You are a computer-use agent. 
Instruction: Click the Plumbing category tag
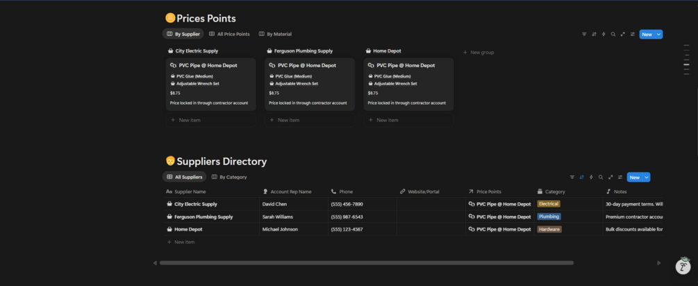click(549, 217)
